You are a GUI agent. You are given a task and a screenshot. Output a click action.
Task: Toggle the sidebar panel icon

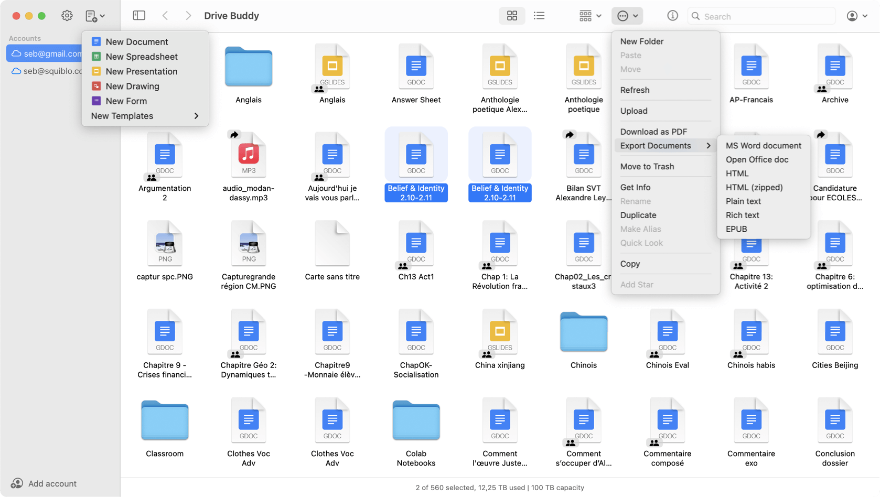(x=139, y=16)
